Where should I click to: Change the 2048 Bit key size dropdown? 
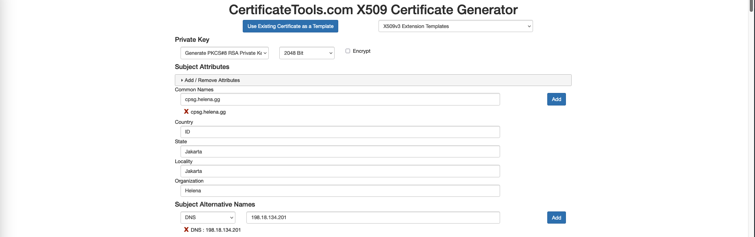[x=307, y=53]
